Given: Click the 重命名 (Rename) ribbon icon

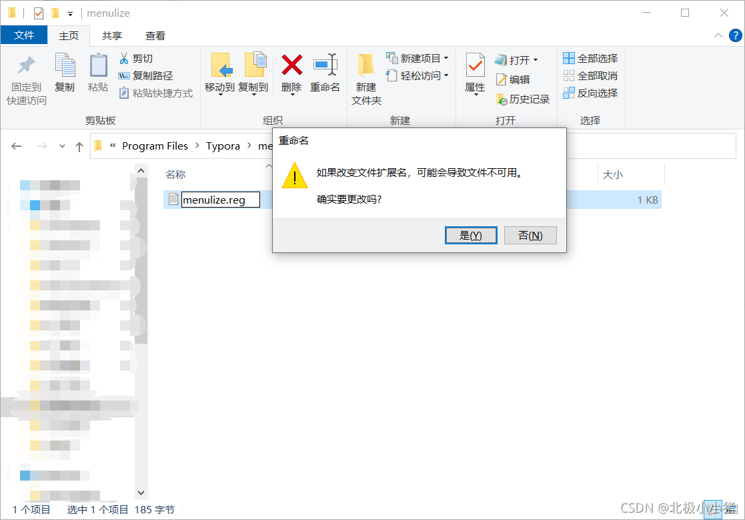Looking at the screenshot, I should click(325, 65).
